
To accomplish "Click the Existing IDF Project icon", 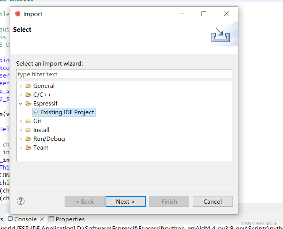I will tap(36, 112).
